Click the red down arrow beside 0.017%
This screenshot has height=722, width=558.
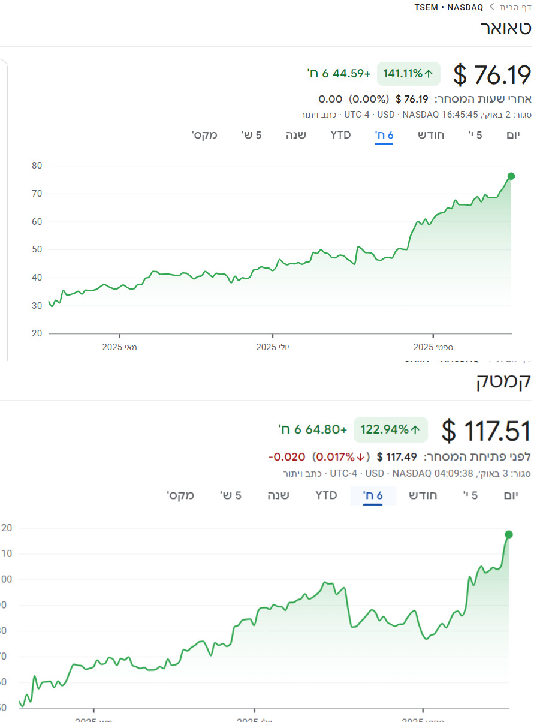[x=361, y=457]
